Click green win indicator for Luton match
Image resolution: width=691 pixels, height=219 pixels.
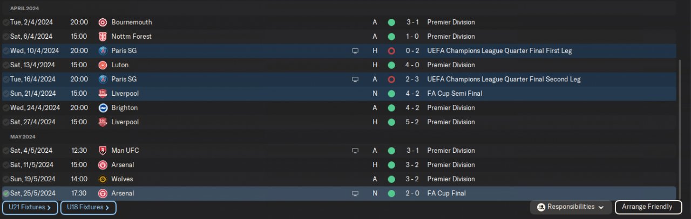[391, 65]
